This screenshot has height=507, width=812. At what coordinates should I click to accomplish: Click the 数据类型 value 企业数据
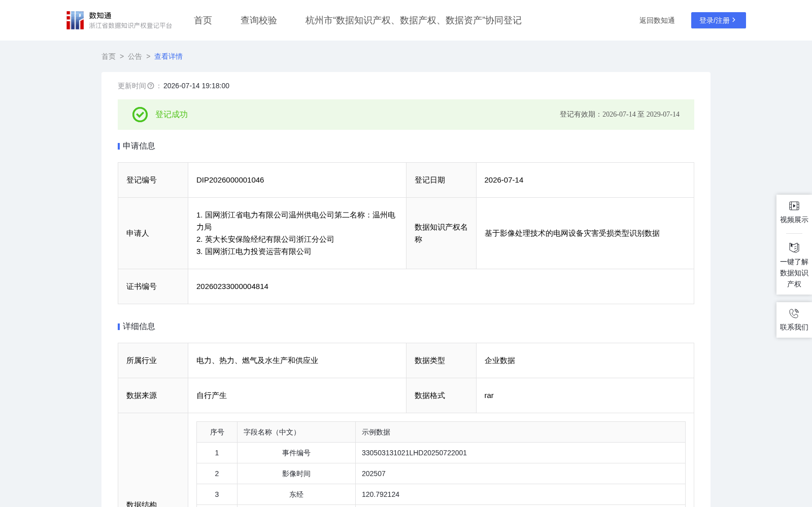pyautogui.click(x=500, y=360)
